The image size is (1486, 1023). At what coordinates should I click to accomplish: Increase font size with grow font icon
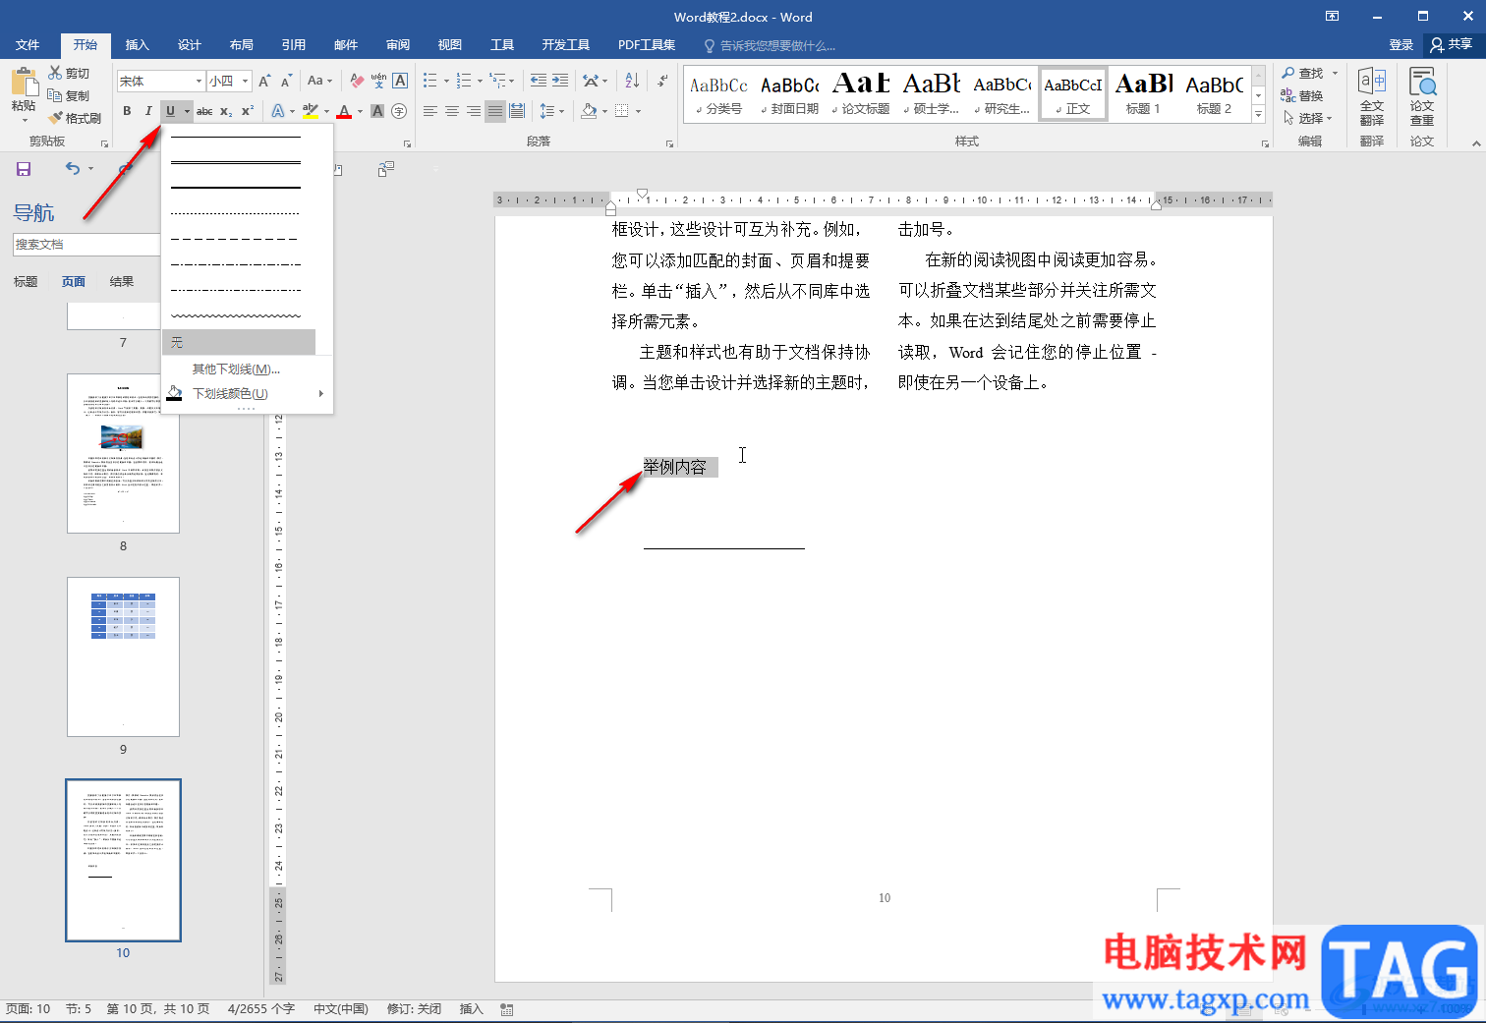(x=264, y=81)
